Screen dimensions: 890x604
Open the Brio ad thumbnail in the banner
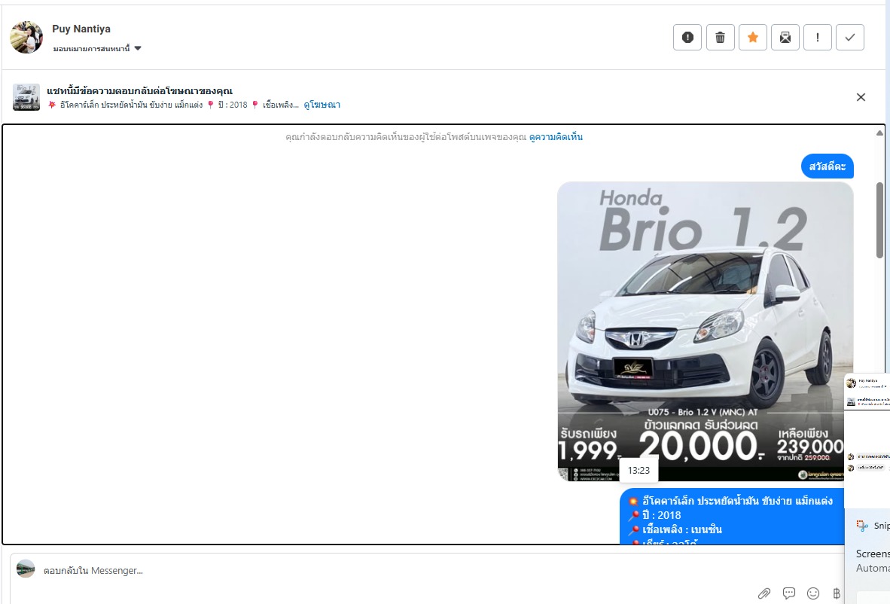pyautogui.click(x=26, y=97)
